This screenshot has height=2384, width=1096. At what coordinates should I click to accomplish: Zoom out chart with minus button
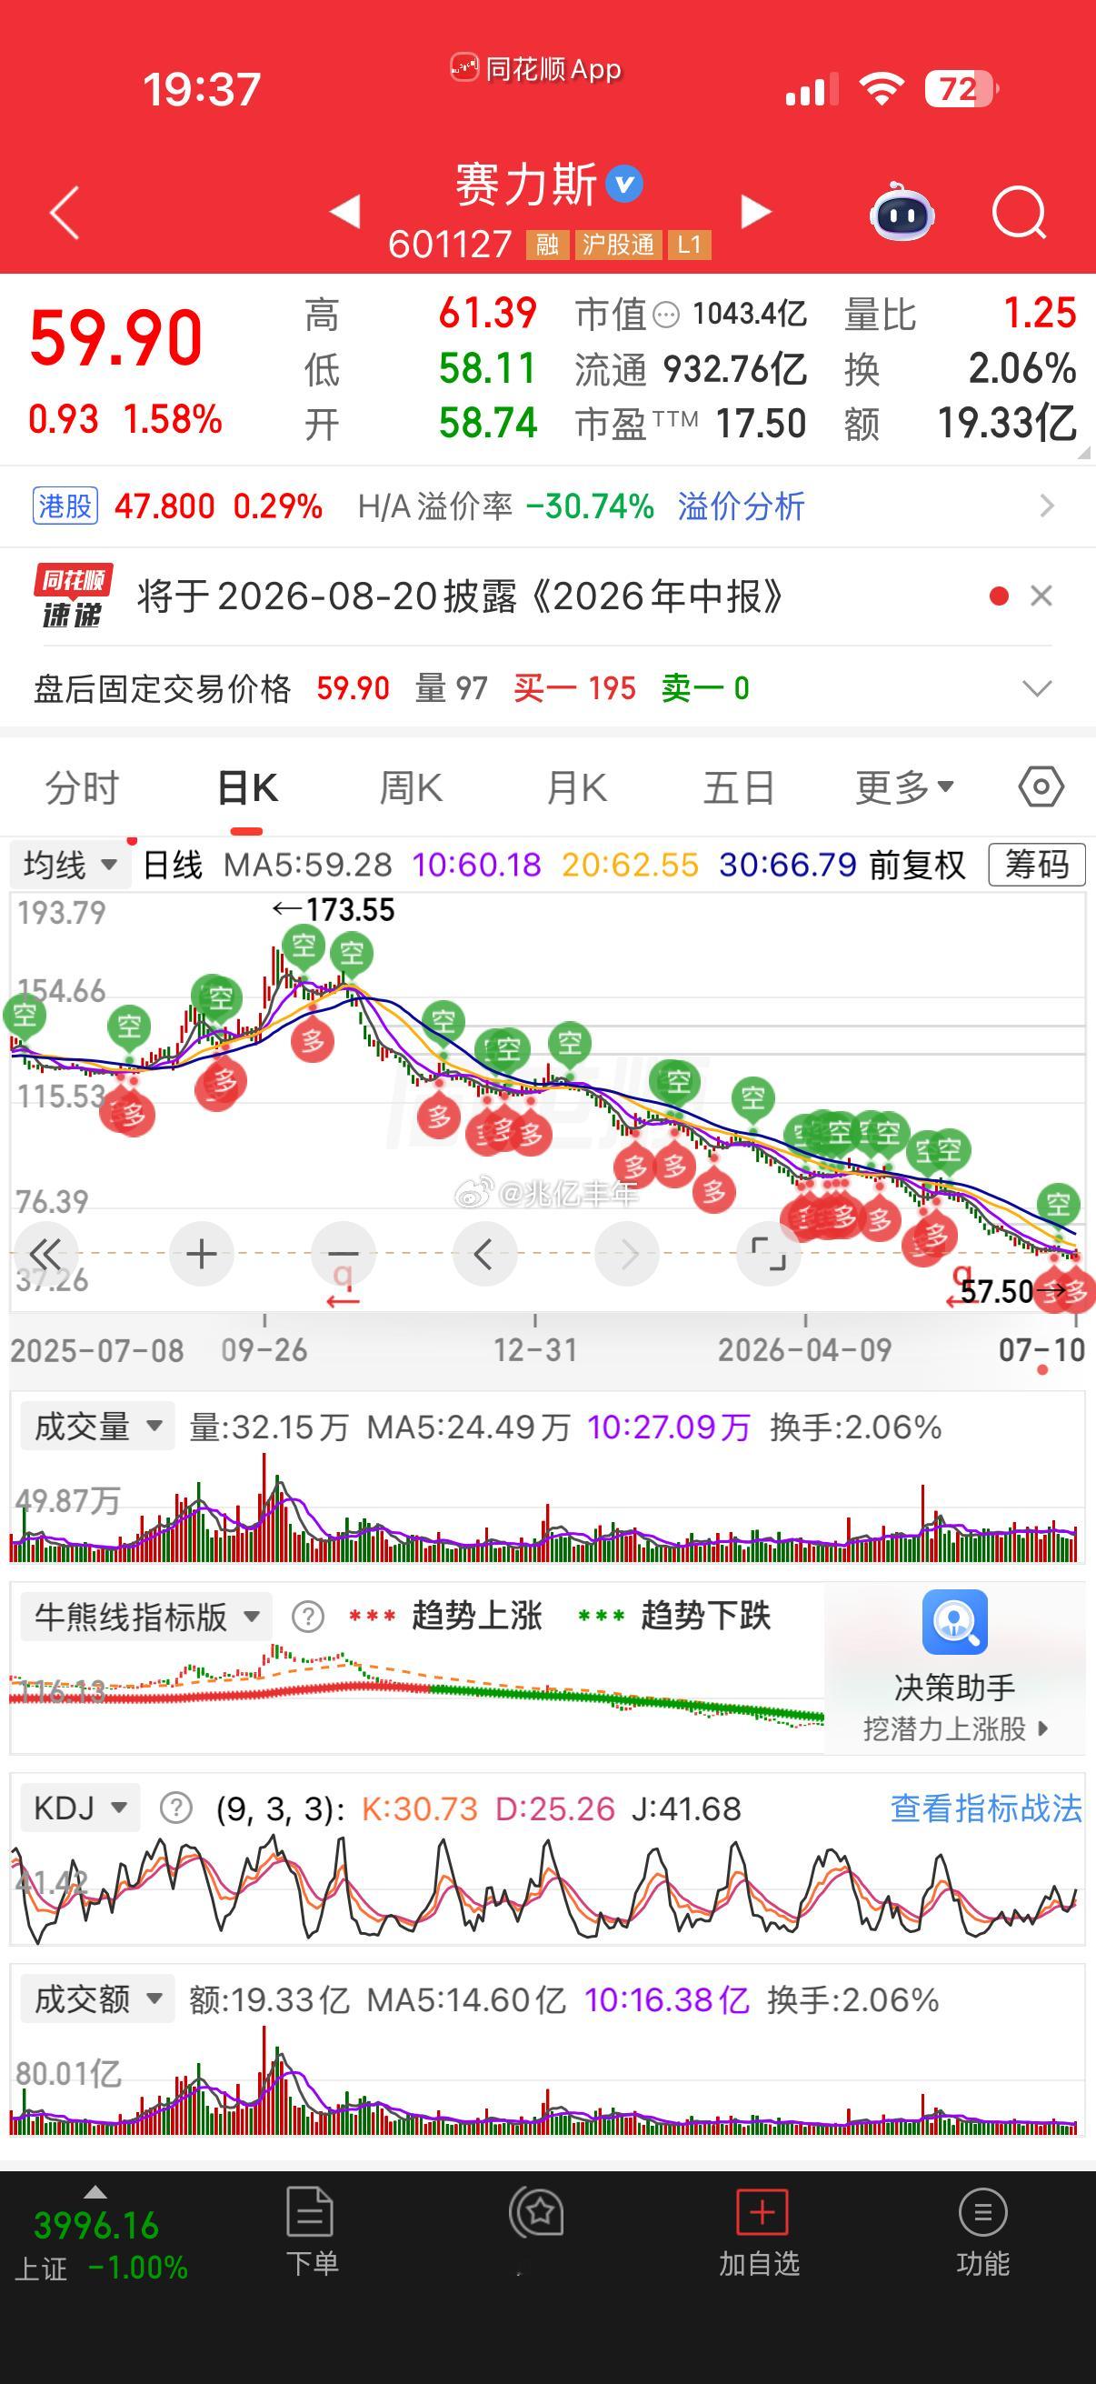point(344,1254)
